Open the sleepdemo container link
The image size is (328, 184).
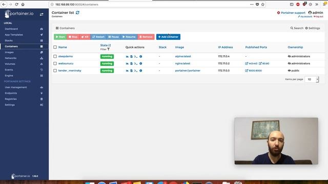click(x=66, y=56)
